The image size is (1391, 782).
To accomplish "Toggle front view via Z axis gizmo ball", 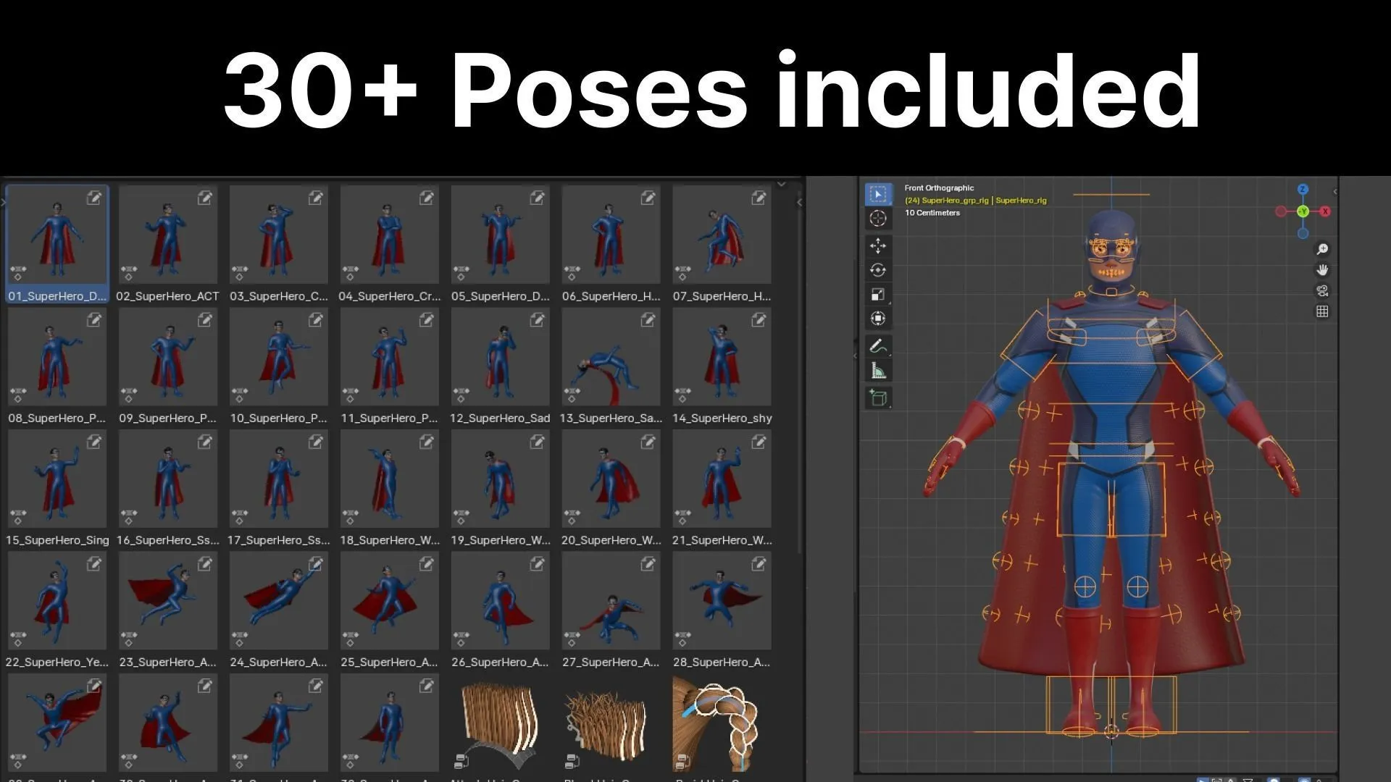I will pyautogui.click(x=1303, y=189).
